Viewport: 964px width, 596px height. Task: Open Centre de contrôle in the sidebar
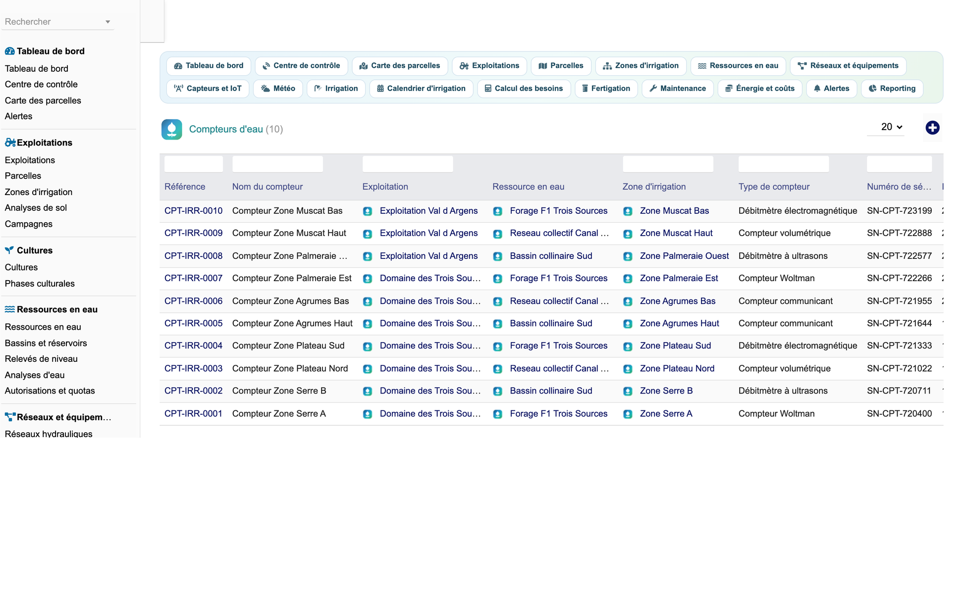[x=41, y=84]
